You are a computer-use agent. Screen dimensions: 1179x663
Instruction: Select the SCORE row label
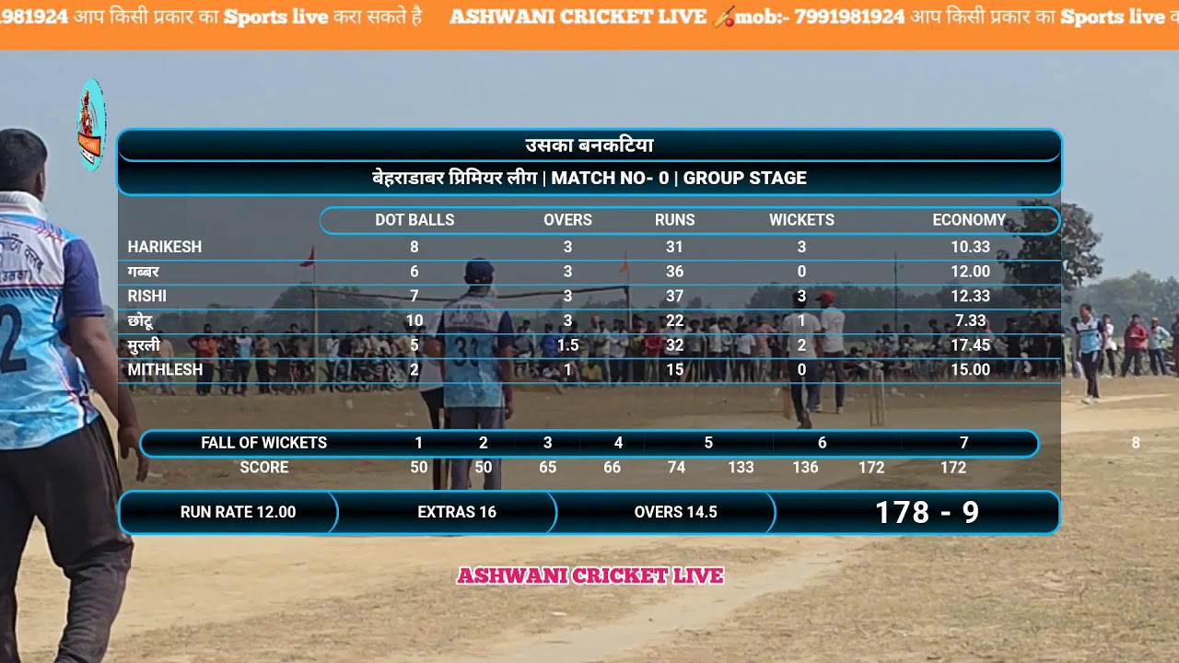[264, 468]
